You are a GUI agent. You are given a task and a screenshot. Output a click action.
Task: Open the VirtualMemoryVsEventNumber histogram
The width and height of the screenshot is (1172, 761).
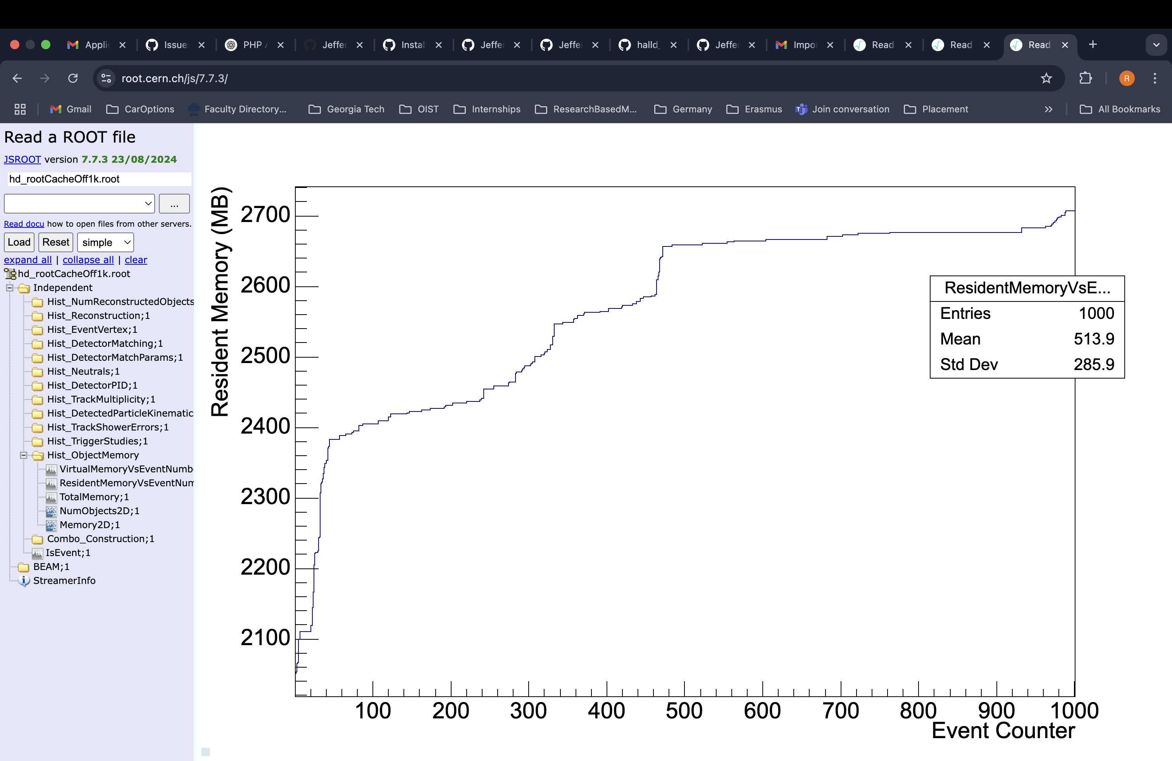pyautogui.click(x=126, y=469)
